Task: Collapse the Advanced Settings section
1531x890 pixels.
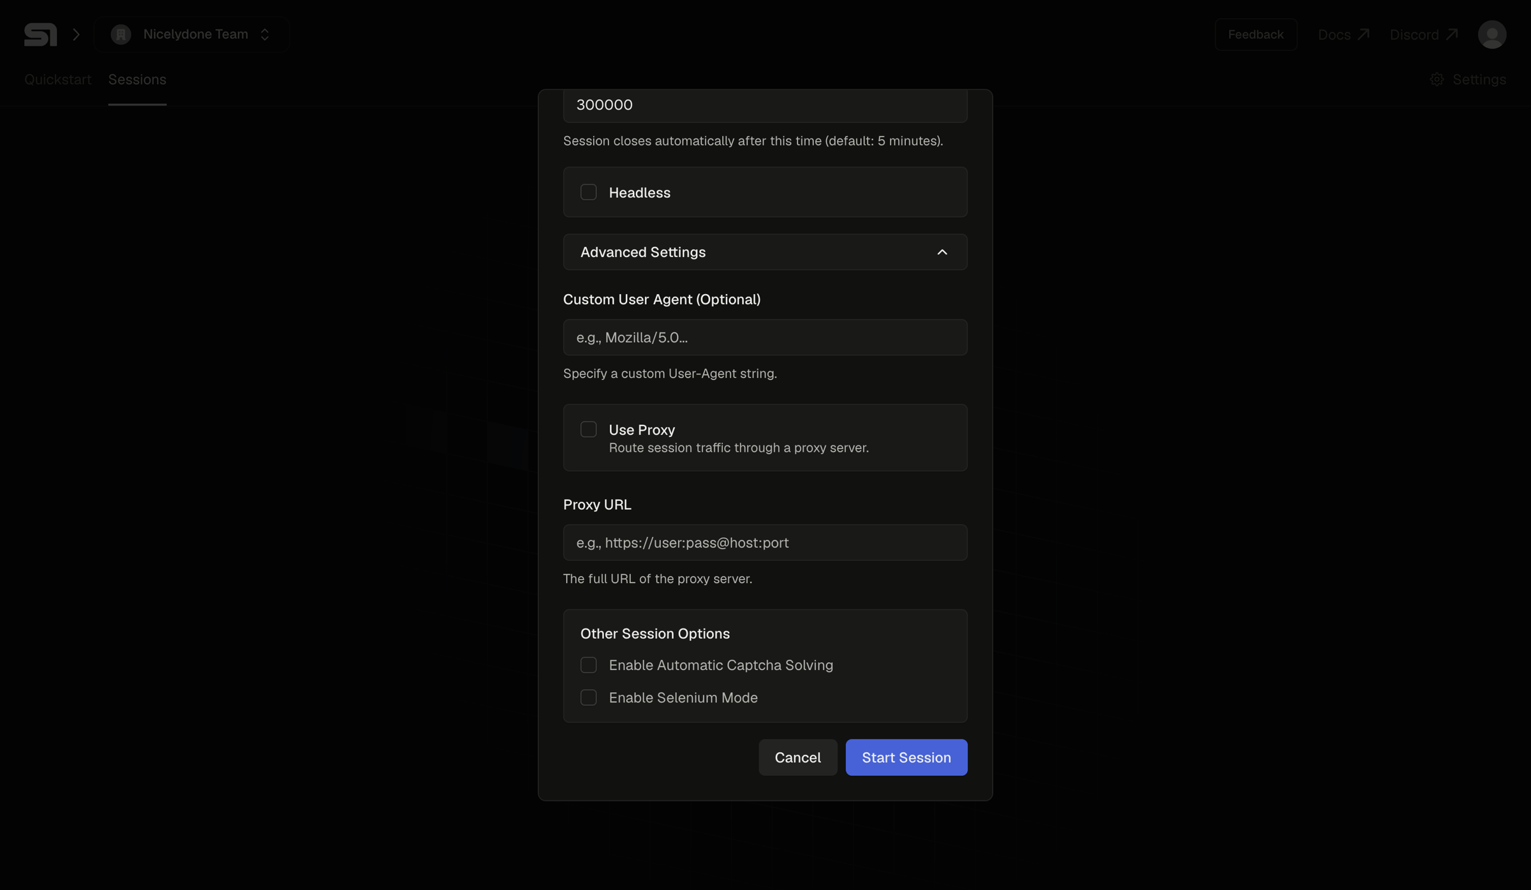Action: tap(765, 252)
